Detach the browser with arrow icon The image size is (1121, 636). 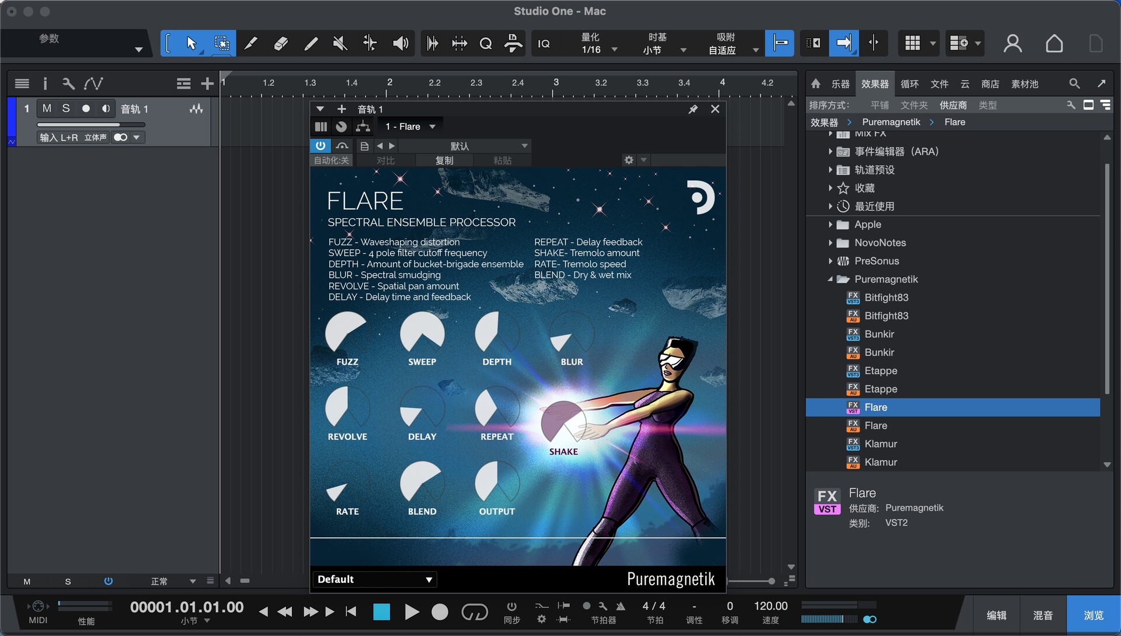(x=1101, y=83)
